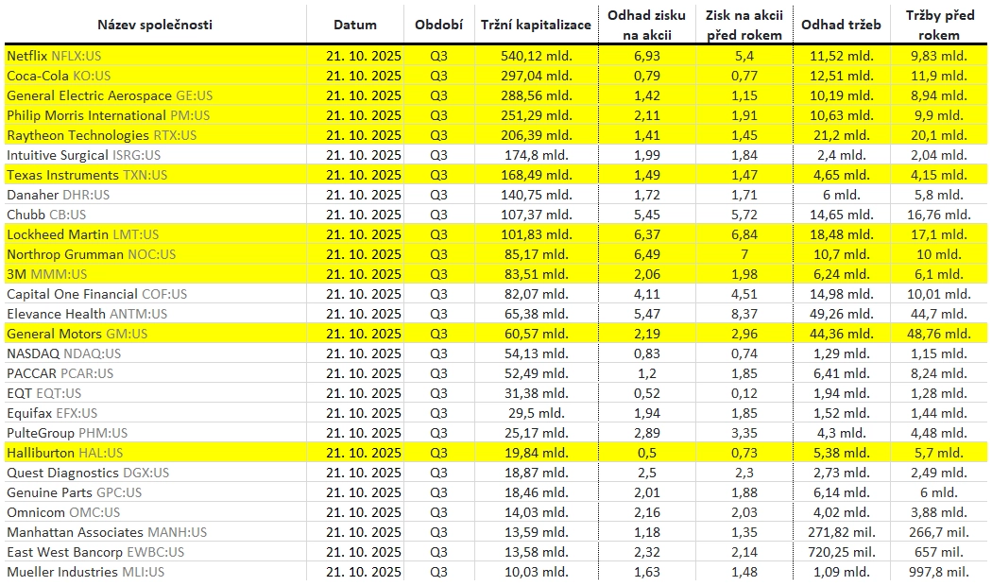Screen dimensions: 992x586
Task: Click Omnicom EPS estimate 2,16
Action: pyautogui.click(x=646, y=512)
